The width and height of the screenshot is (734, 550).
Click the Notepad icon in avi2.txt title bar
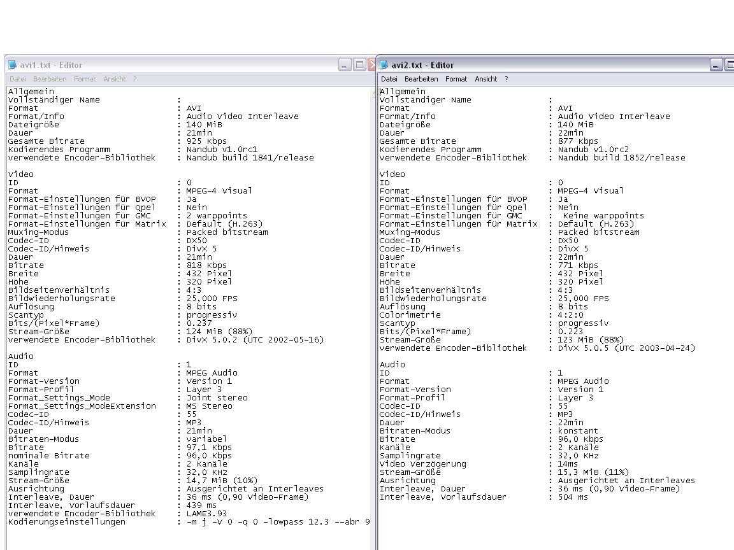[x=384, y=65]
